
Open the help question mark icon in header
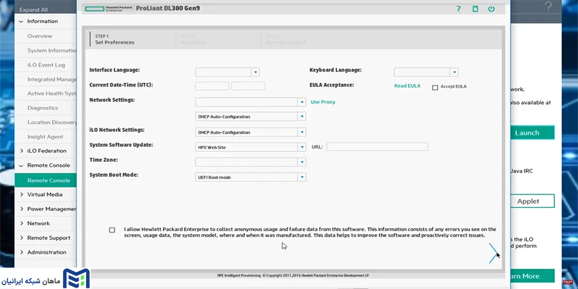(x=458, y=9)
